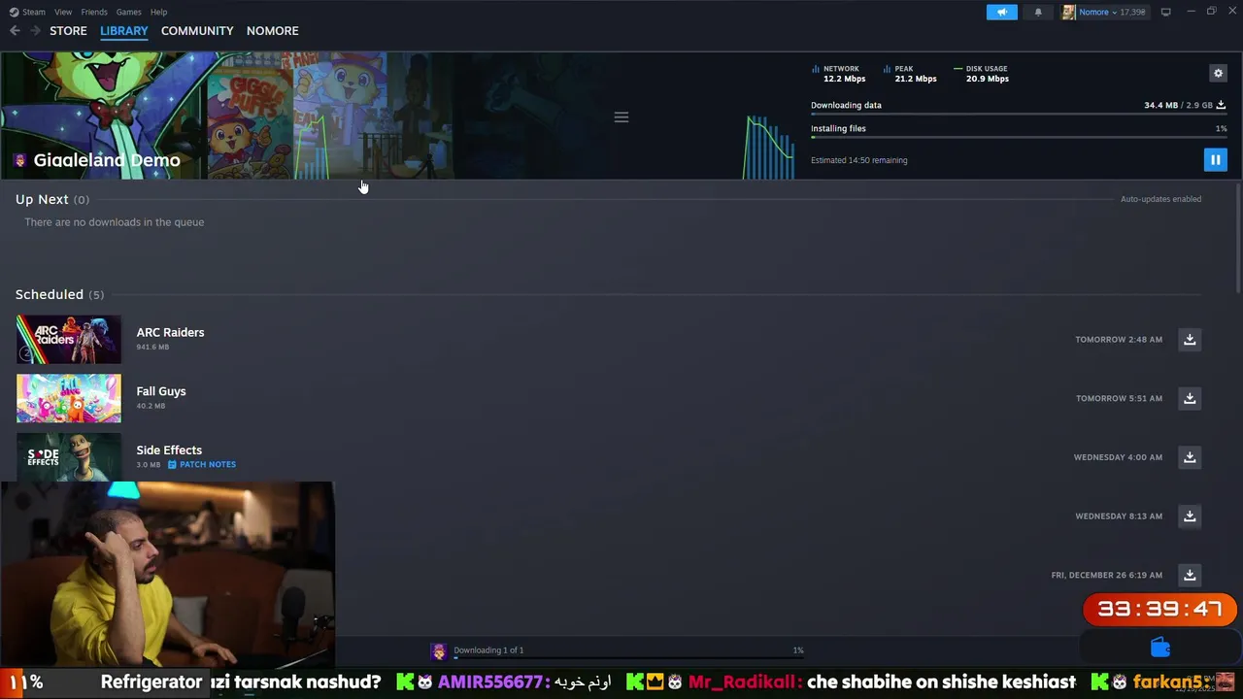The width and height of the screenshot is (1243, 699).
Task: Click Estimated 14:50 remaining text
Action: pyautogui.click(x=859, y=160)
